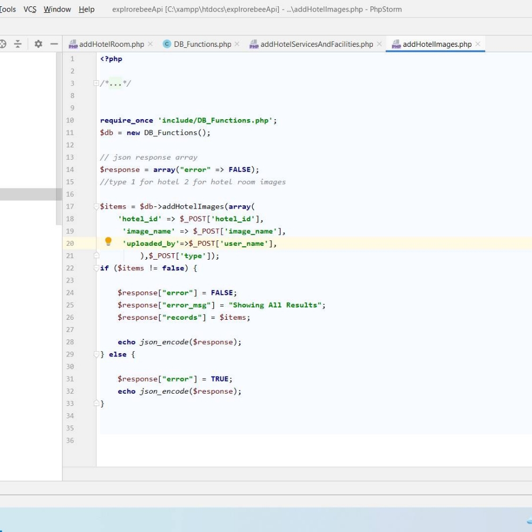Open the VCS menu
The width and height of the screenshot is (532, 532).
(30, 9)
